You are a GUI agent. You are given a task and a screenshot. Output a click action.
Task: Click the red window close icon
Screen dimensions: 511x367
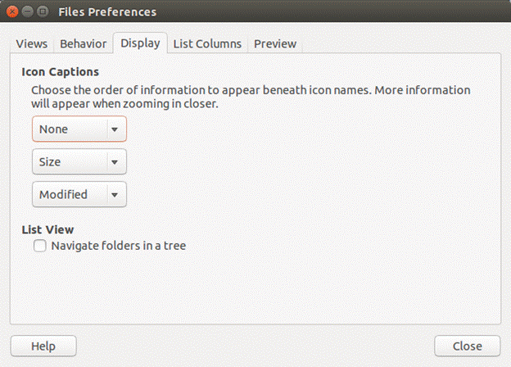pyautogui.click(x=13, y=12)
